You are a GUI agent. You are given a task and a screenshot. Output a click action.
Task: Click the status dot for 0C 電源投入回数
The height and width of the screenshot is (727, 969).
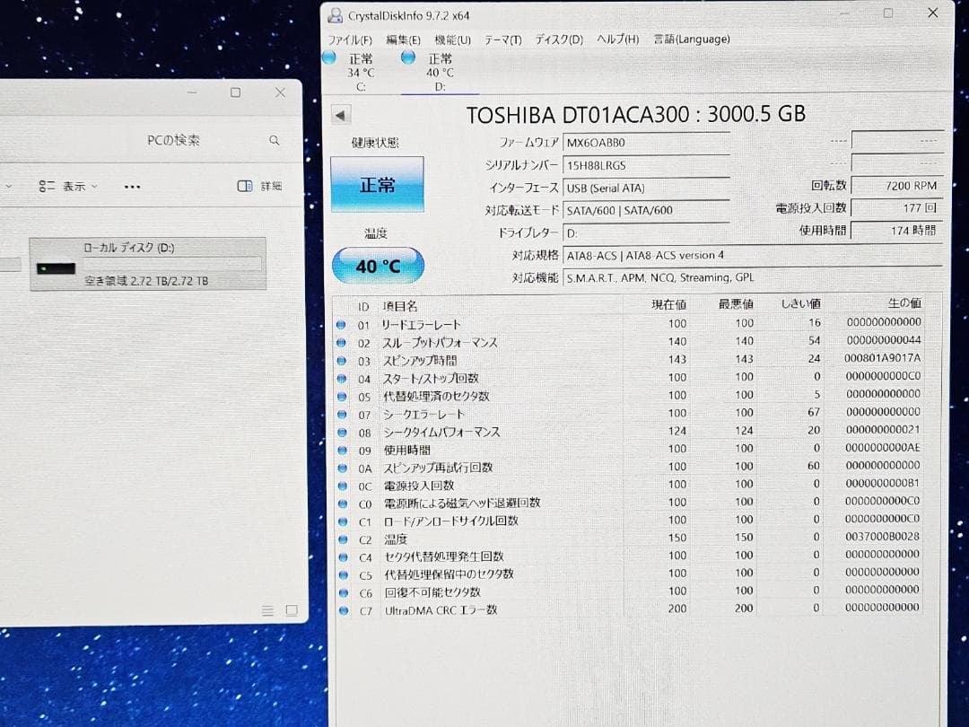(343, 486)
